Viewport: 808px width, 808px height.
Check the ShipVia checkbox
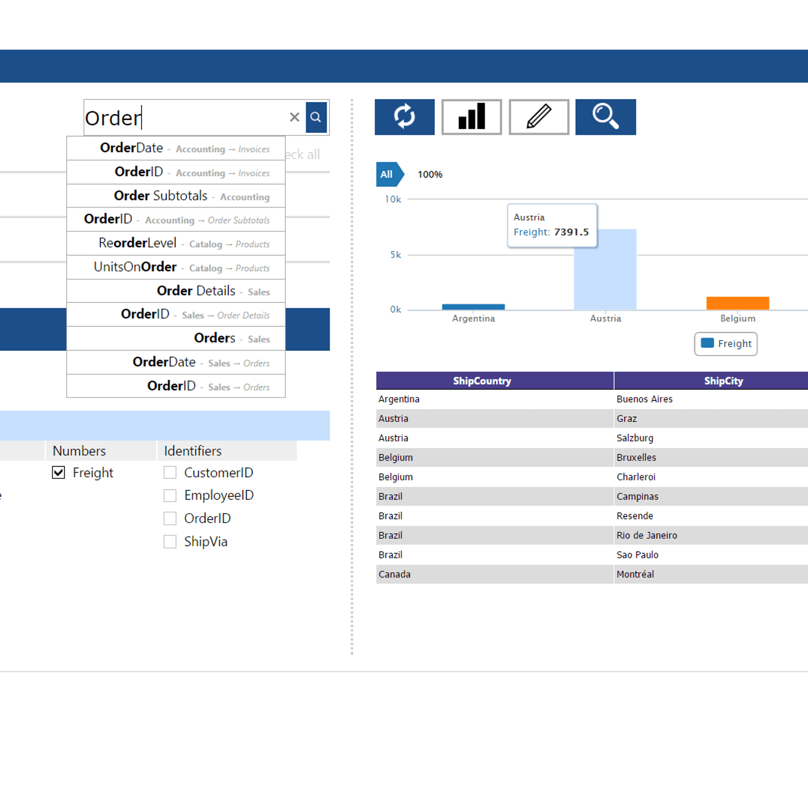[x=170, y=541]
